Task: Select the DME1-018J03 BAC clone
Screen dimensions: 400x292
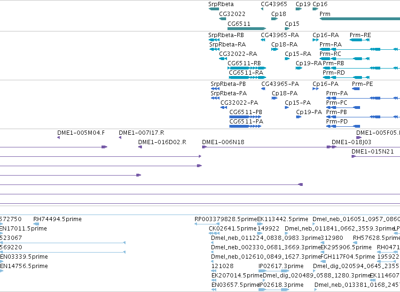Action: [x=366, y=147]
